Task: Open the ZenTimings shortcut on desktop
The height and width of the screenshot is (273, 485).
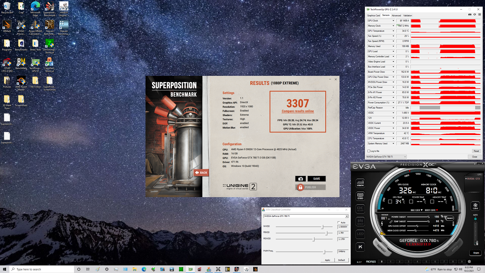Action: pyautogui.click(x=50, y=47)
